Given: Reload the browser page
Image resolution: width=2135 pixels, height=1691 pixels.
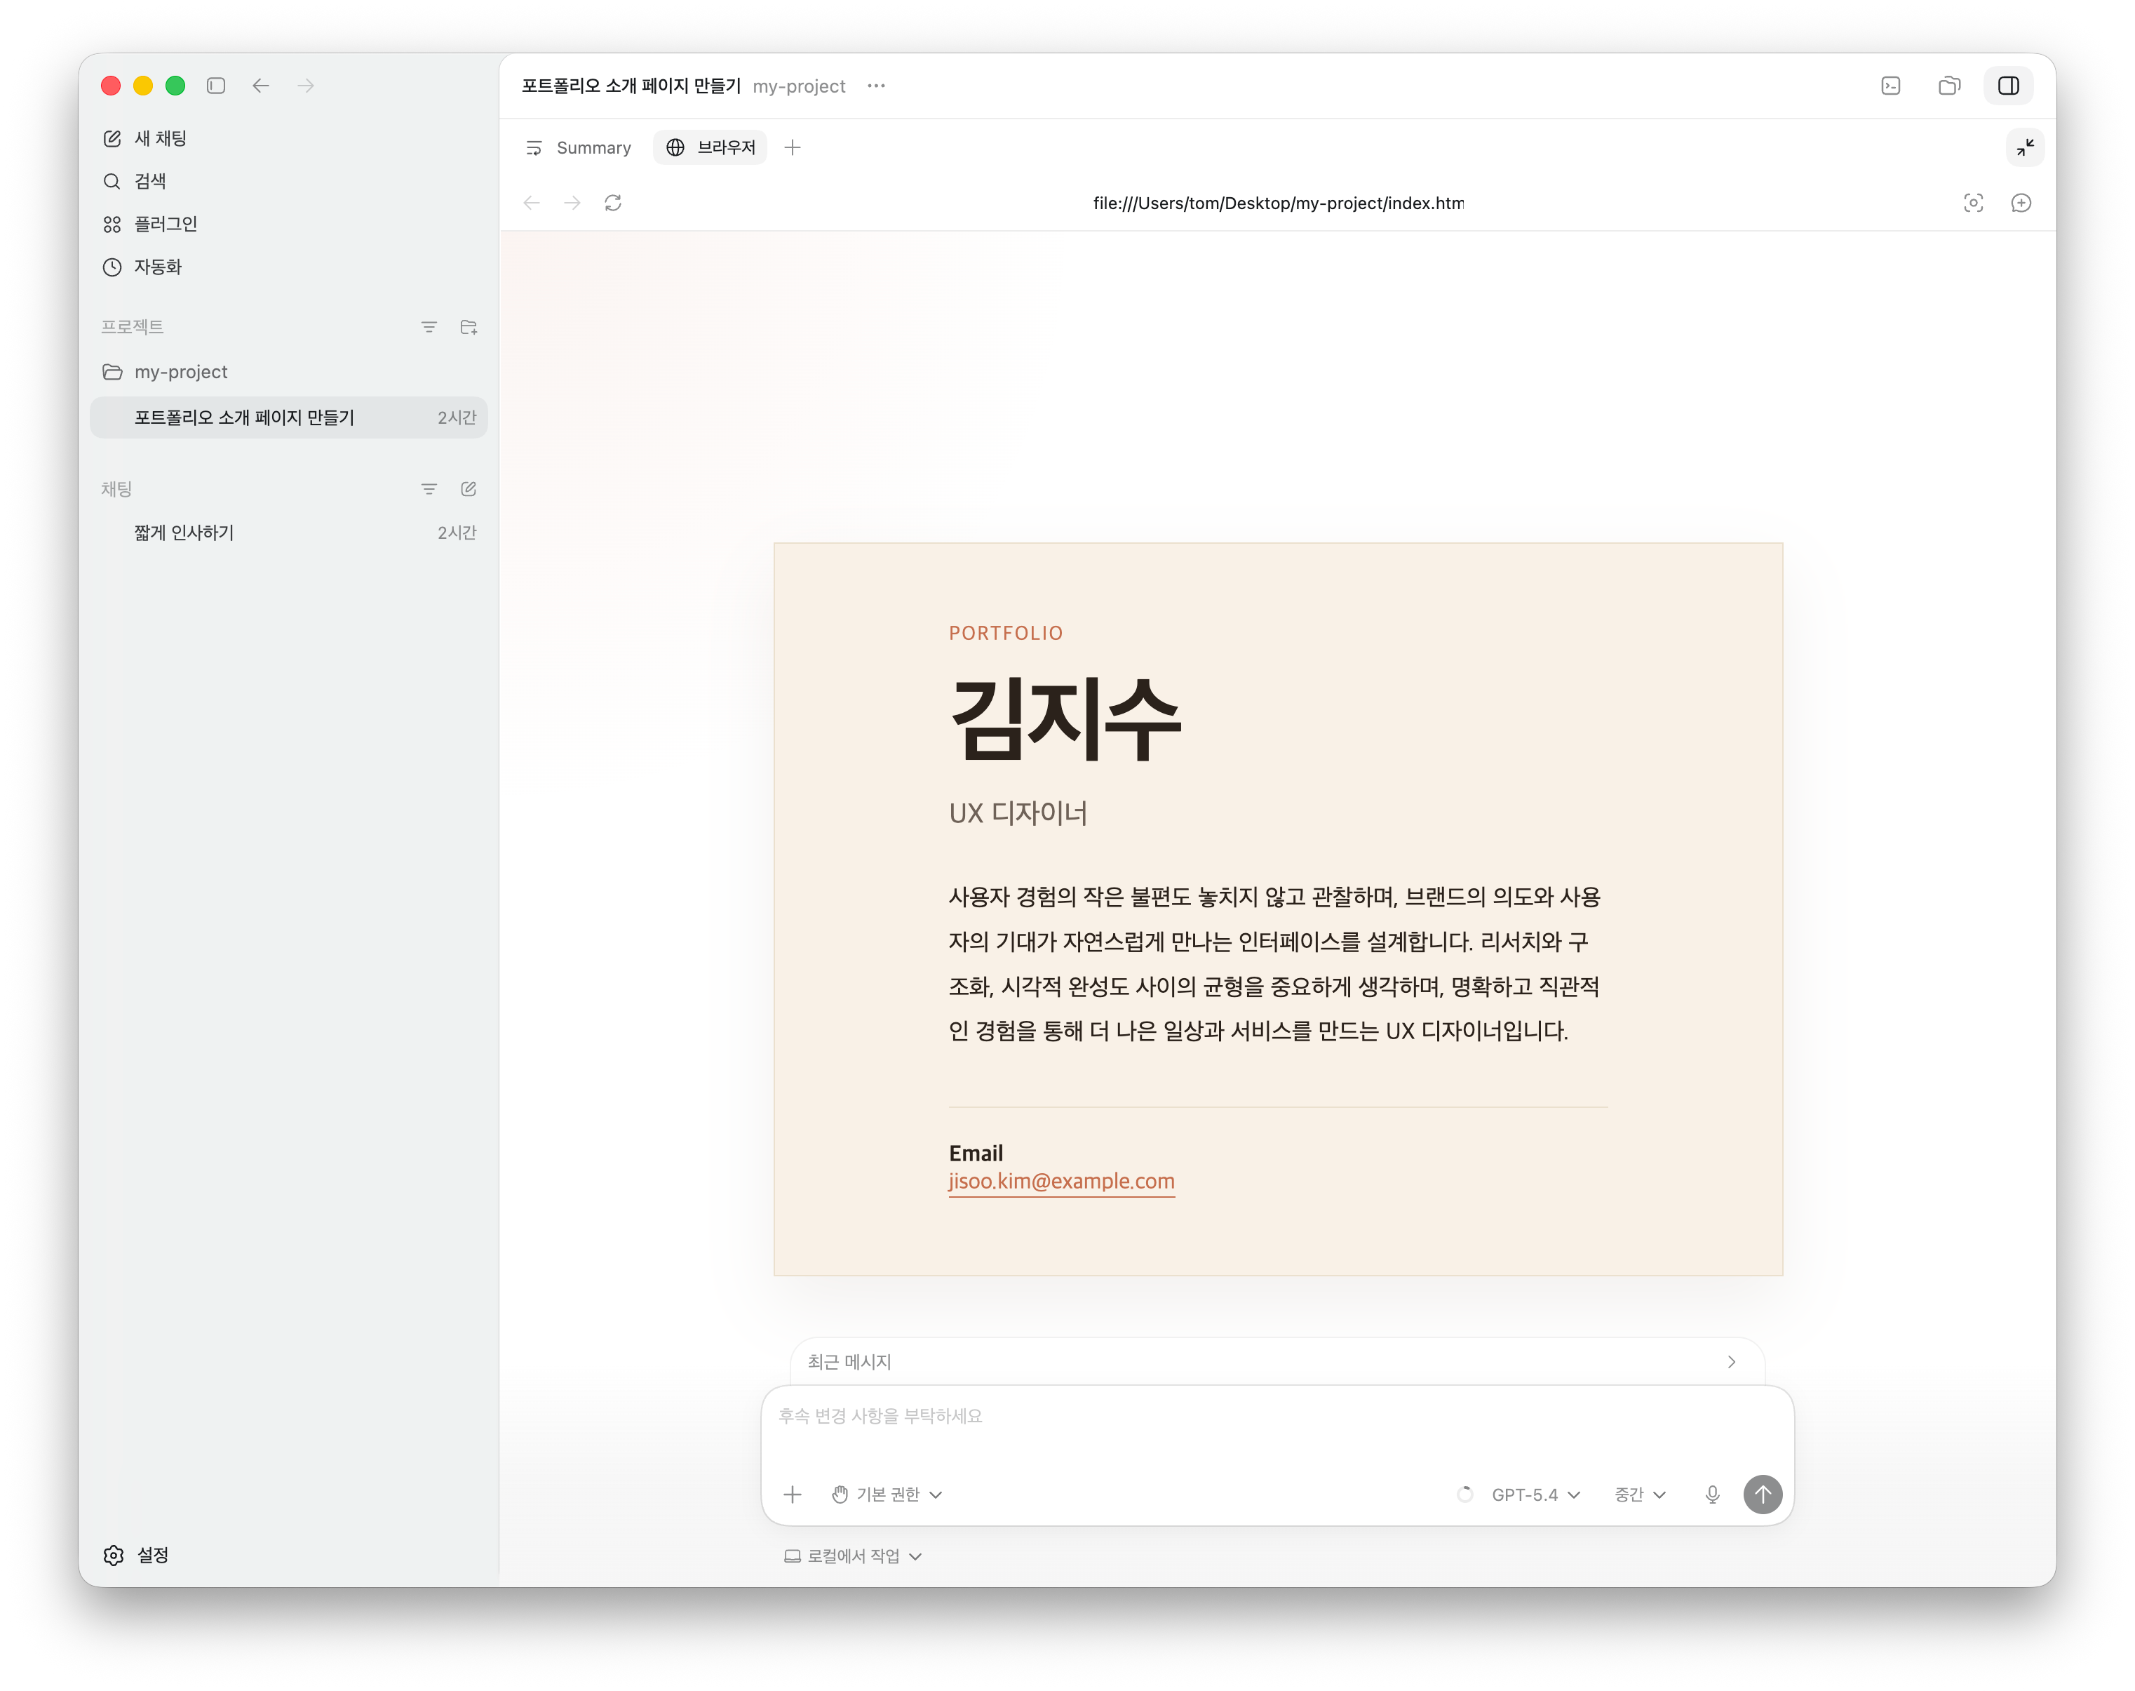Looking at the screenshot, I should (613, 203).
